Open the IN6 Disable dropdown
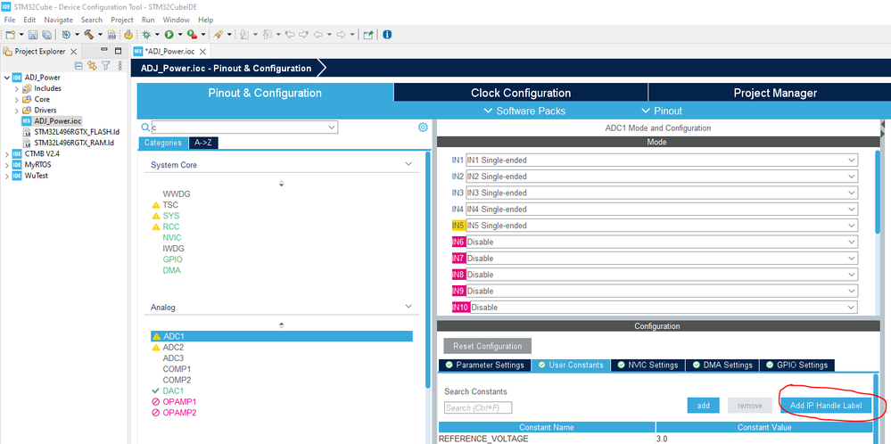This screenshot has width=891, height=444. [x=851, y=242]
